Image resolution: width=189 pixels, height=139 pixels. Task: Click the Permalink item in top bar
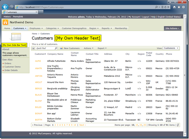(18, 17)
